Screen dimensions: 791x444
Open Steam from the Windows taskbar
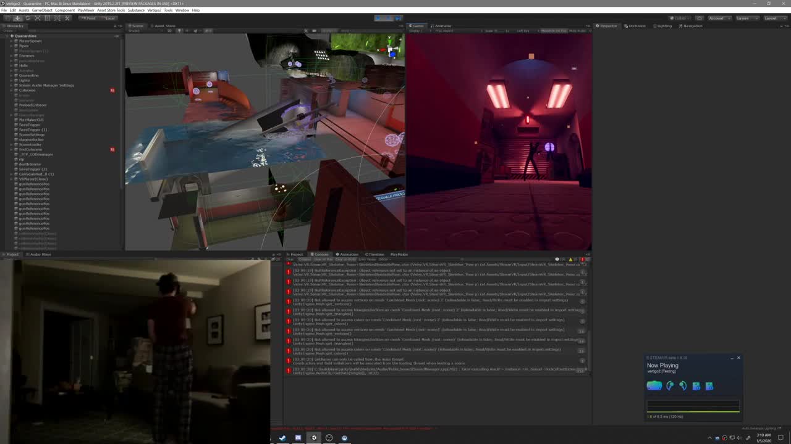[x=282, y=438]
